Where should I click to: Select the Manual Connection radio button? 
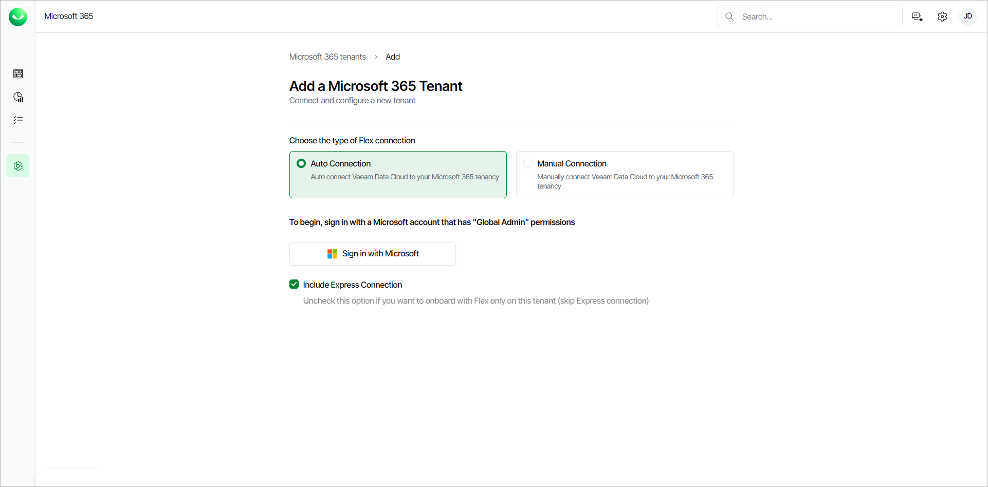pyautogui.click(x=528, y=163)
